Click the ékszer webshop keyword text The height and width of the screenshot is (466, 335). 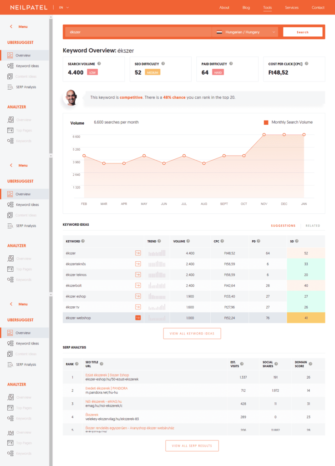(78, 318)
